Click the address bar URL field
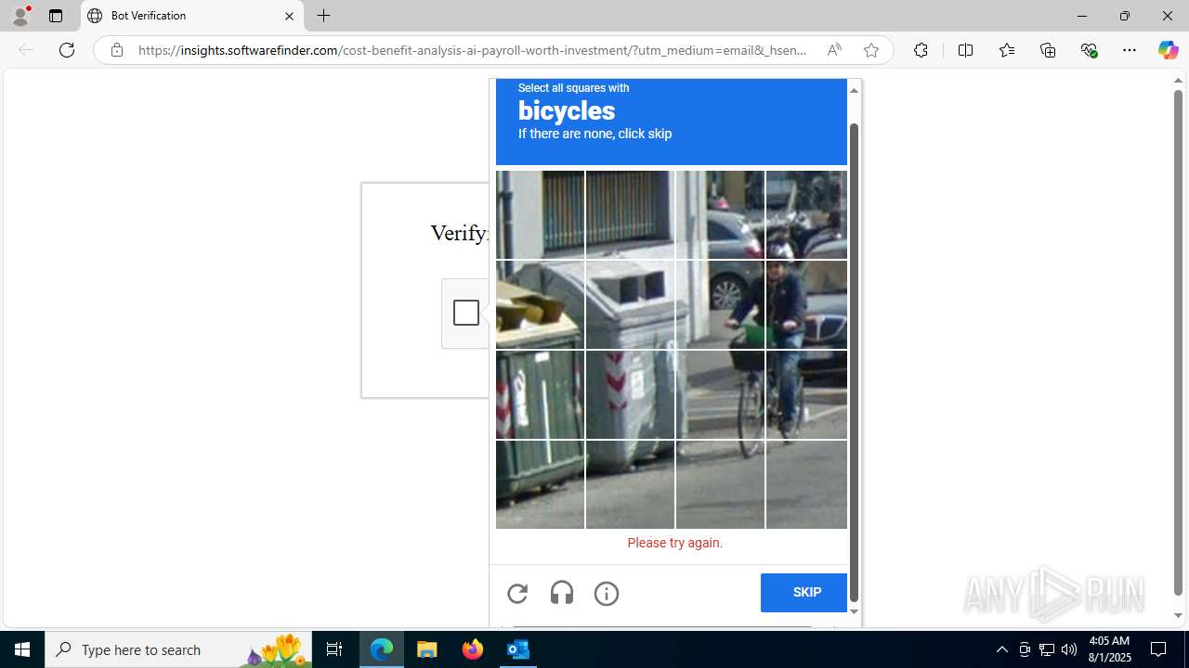This screenshot has width=1189, height=668. click(472, 50)
